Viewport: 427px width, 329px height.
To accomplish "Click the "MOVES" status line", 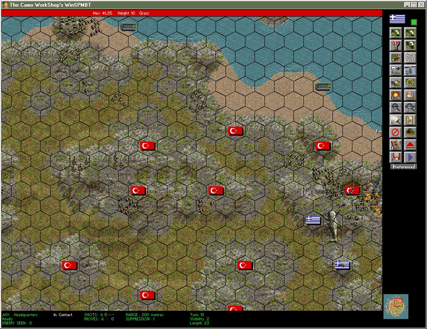I will pyautogui.click(x=99, y=319).
